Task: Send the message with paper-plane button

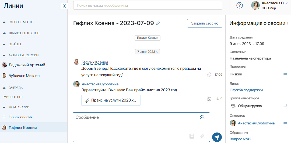Action: (x=217, y=137)
